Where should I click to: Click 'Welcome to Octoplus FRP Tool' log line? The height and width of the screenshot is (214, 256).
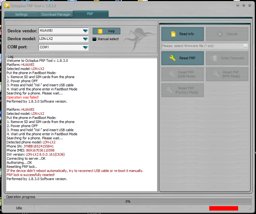[37, 61]
